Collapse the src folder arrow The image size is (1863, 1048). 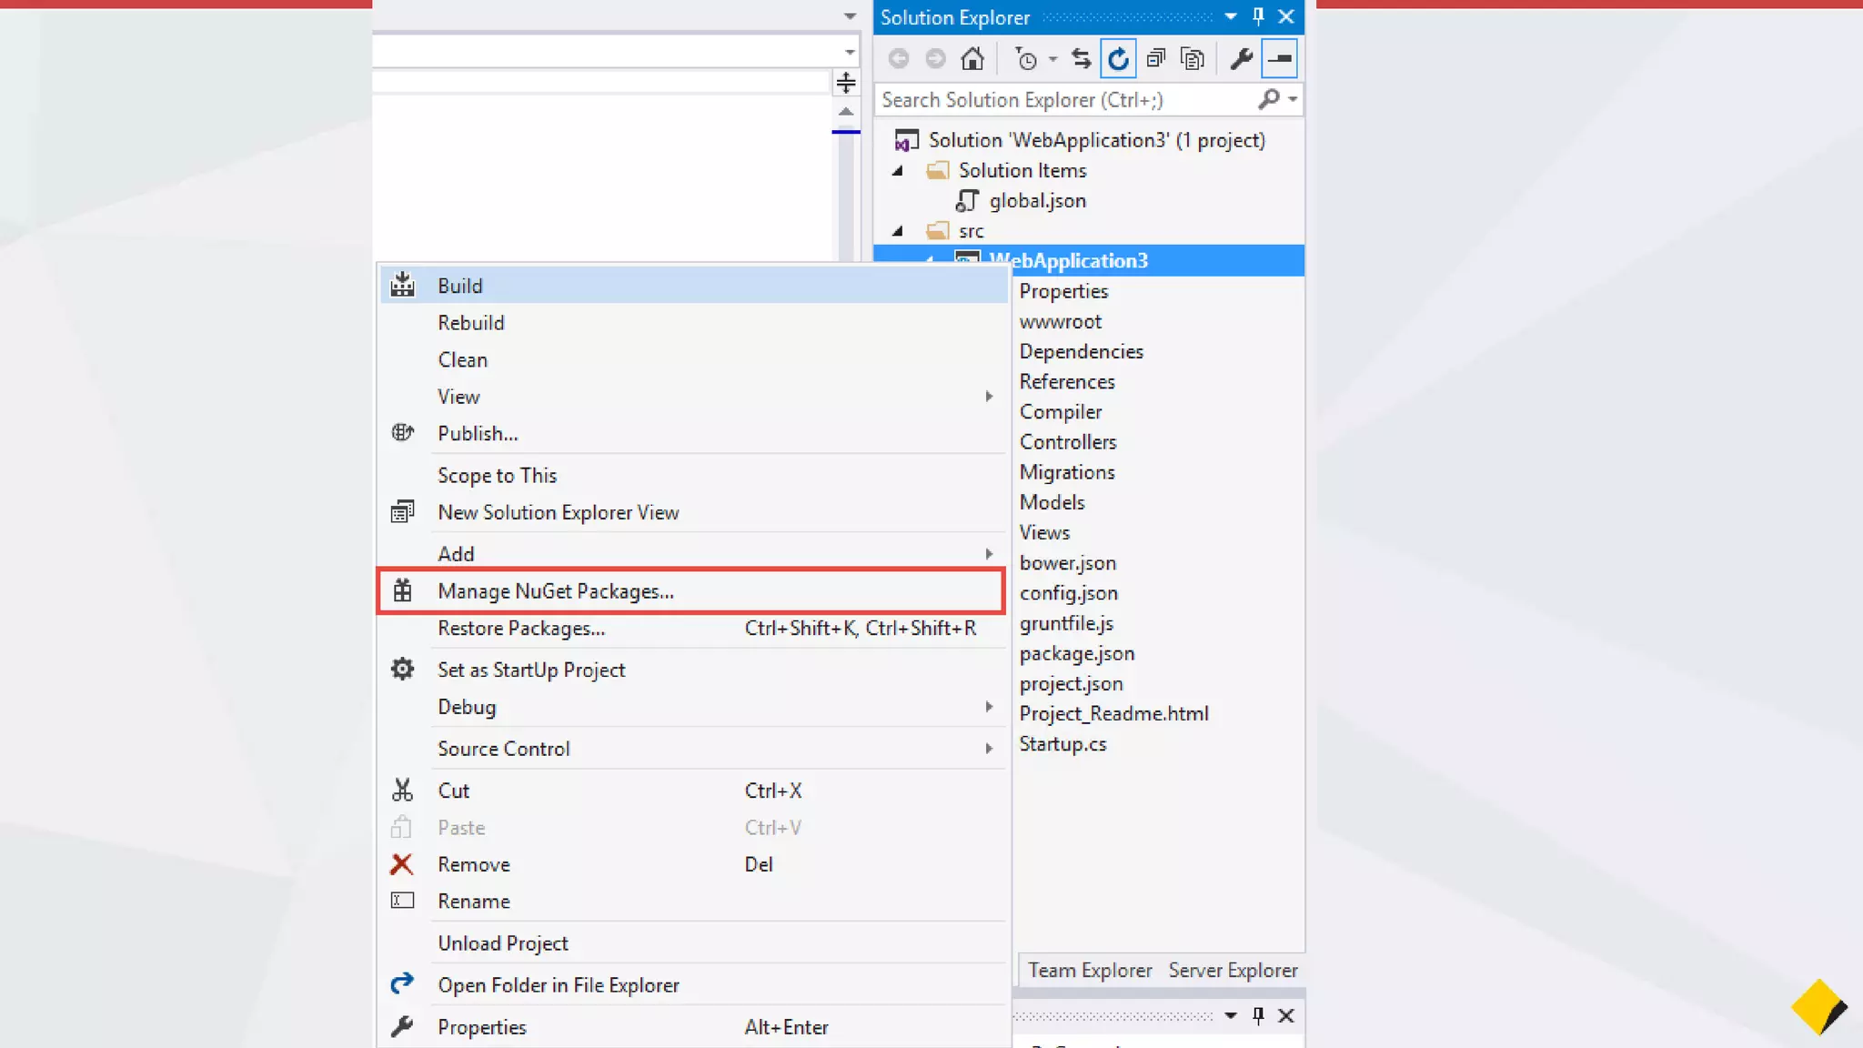898,231
